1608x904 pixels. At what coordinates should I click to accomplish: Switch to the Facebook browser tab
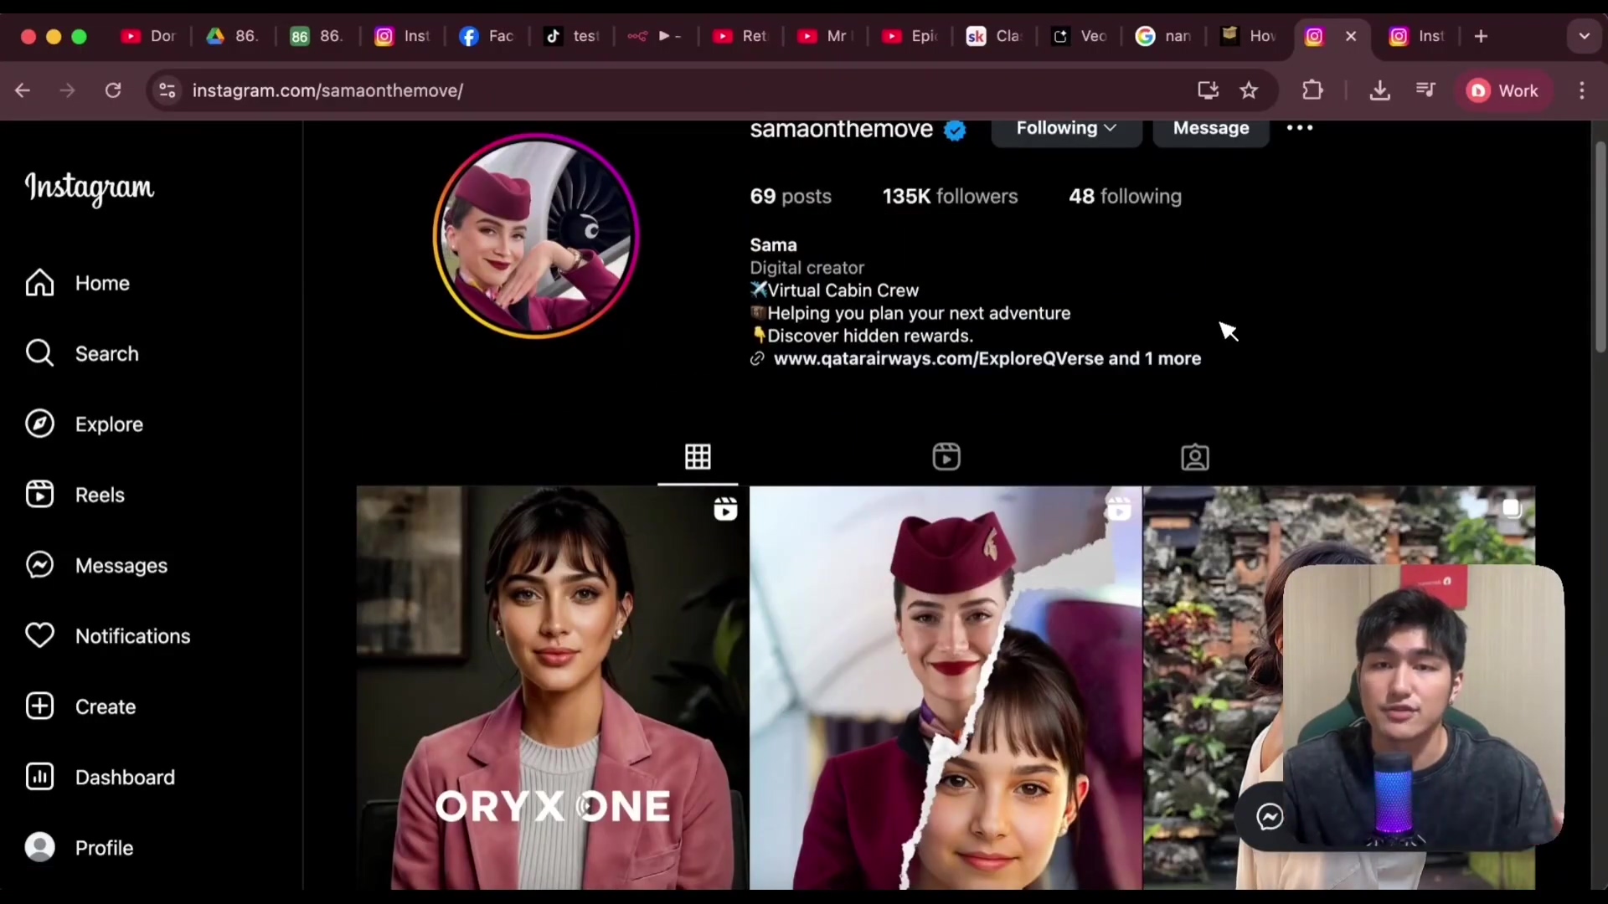pyautogui.click(x=487, y=36)
